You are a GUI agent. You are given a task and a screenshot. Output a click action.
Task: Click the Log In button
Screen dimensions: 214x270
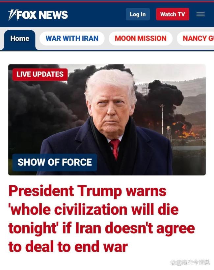pyautogui.click(x=138, y=14)
